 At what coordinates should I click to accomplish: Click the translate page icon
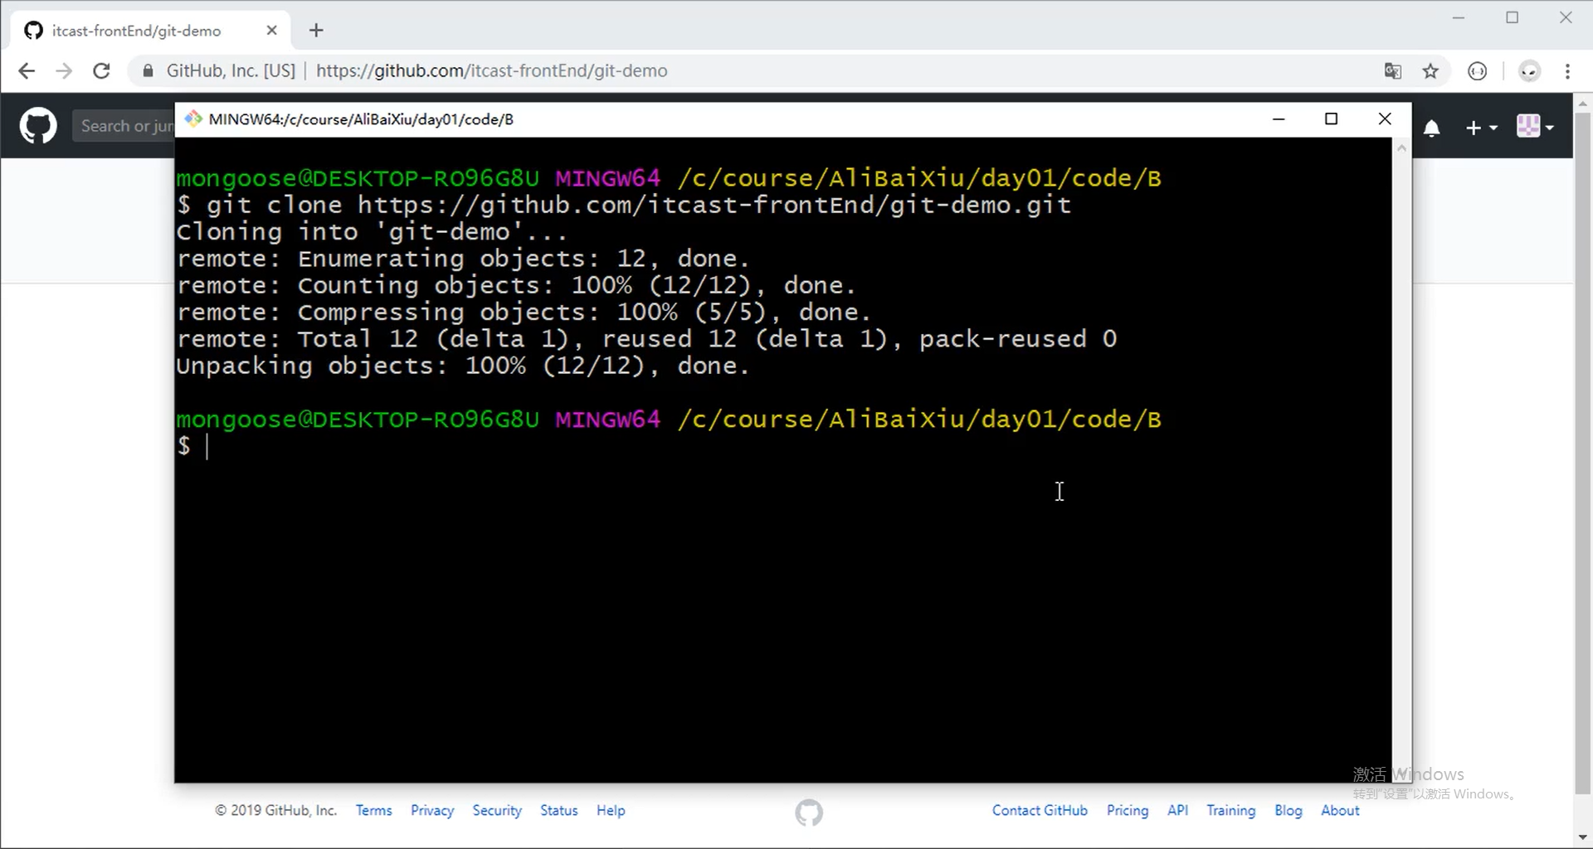click(1393, 71)
